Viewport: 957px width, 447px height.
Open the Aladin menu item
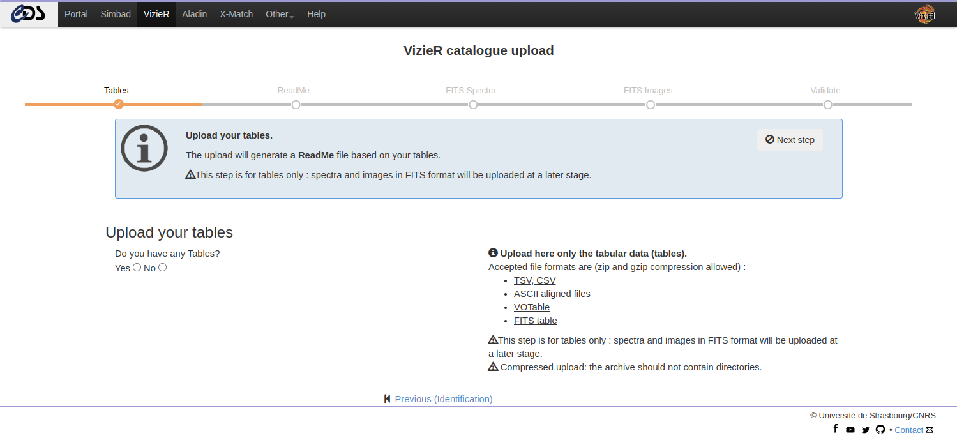coord(195,14)
